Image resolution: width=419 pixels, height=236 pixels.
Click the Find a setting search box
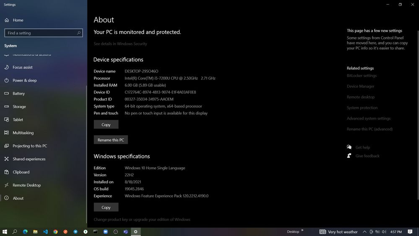coord(44,33)
